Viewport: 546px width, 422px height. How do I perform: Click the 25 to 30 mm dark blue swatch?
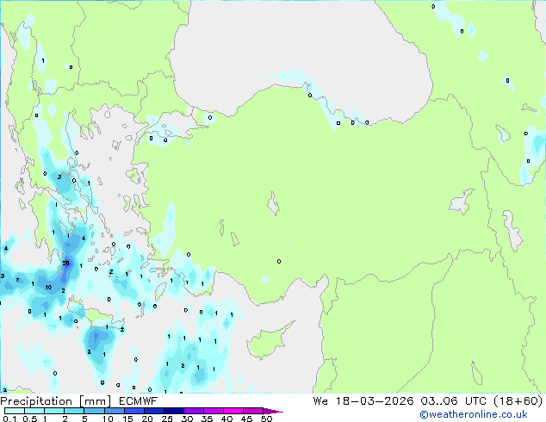pos(173,411)
